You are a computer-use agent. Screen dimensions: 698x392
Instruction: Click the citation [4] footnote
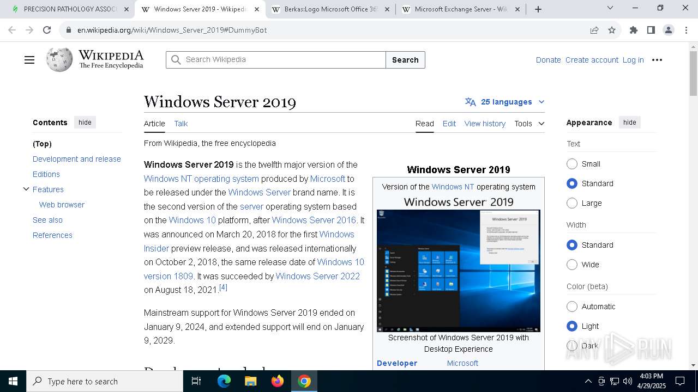pos(223,287)
